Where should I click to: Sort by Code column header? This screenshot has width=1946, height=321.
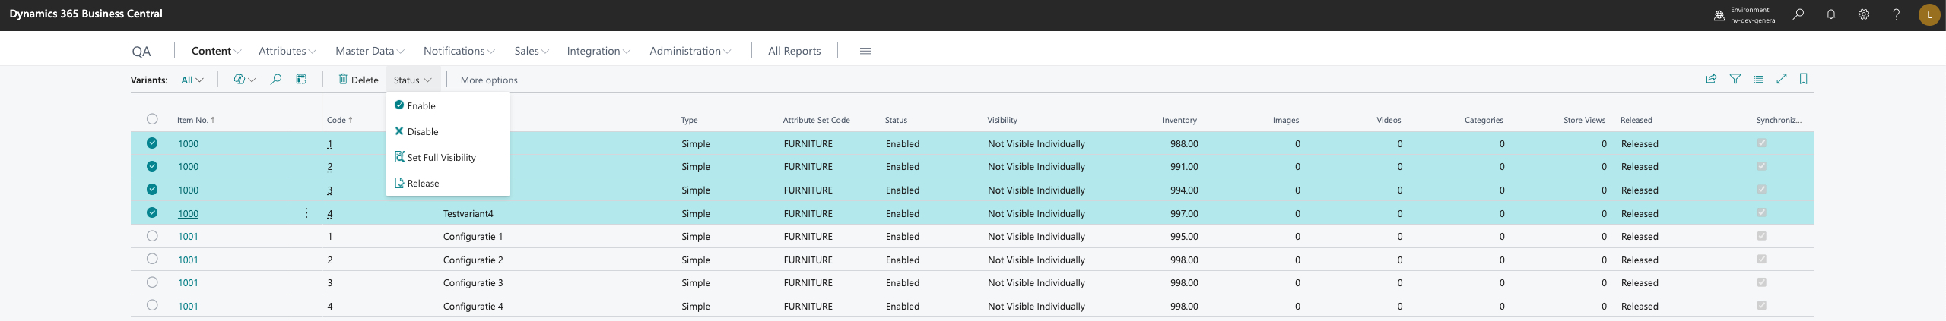click(x=339, y=120)
